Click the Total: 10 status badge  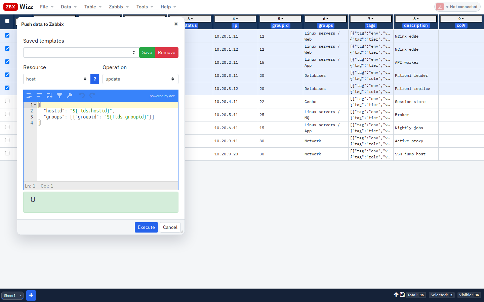pos(415,295)
